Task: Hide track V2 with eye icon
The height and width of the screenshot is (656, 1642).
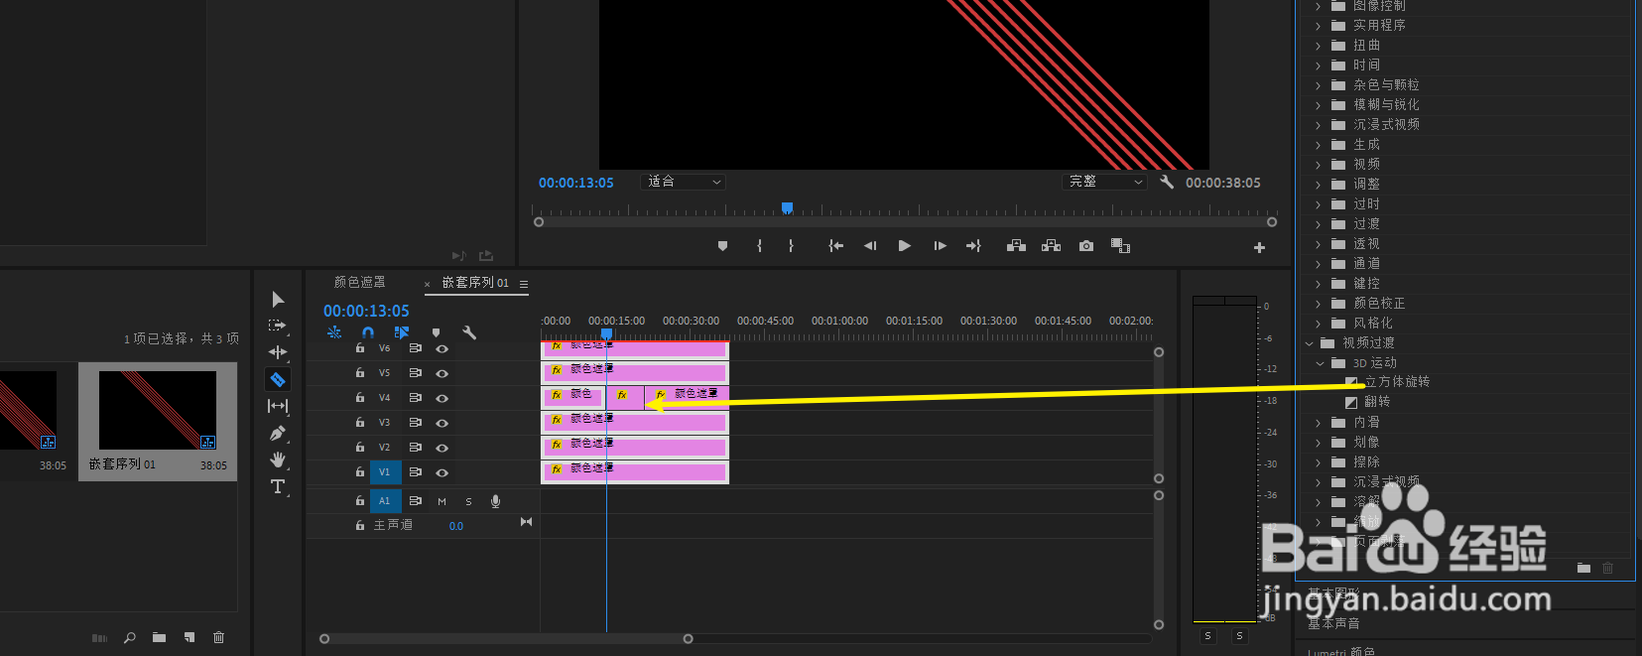Action: pyautogui.click(x=442, y=448)
